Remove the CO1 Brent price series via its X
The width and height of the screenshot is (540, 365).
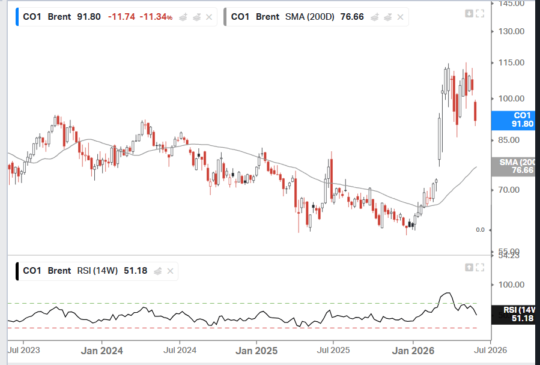[209, 17]
